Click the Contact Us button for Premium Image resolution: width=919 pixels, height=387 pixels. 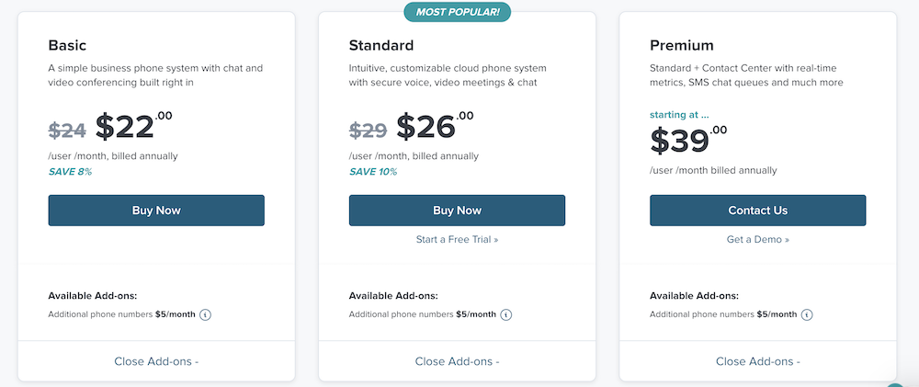(758, 211)
